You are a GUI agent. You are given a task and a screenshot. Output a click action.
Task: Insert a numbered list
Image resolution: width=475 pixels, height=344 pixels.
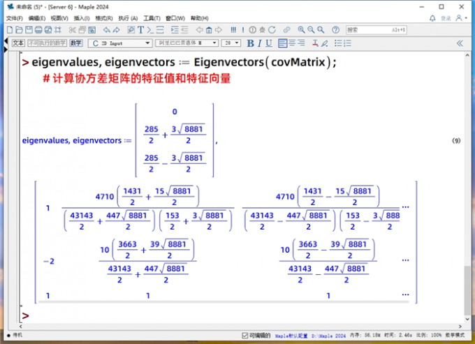point(348,43)
